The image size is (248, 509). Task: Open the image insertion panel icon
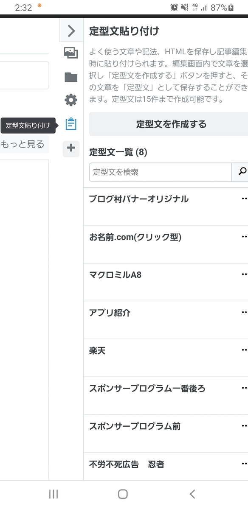71,53
